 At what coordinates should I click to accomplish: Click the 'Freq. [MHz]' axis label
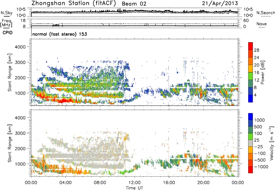tap(6, 23)
